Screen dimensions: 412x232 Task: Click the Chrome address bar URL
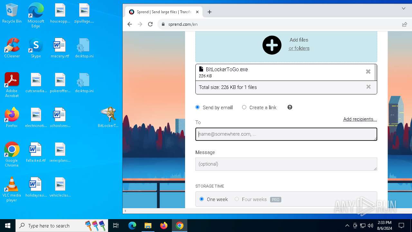[x=183, y=24]
